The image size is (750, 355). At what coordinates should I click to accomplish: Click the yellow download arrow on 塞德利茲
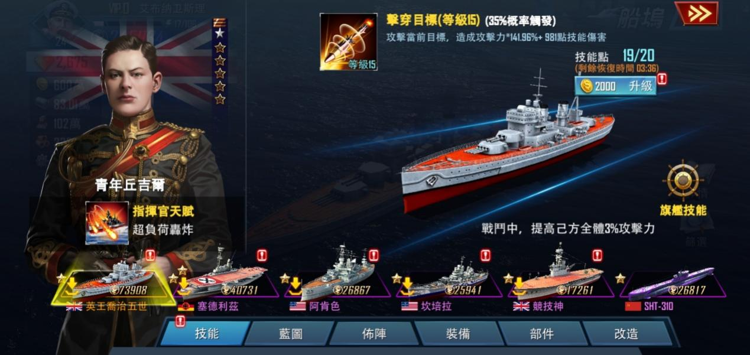pos(185,285)
